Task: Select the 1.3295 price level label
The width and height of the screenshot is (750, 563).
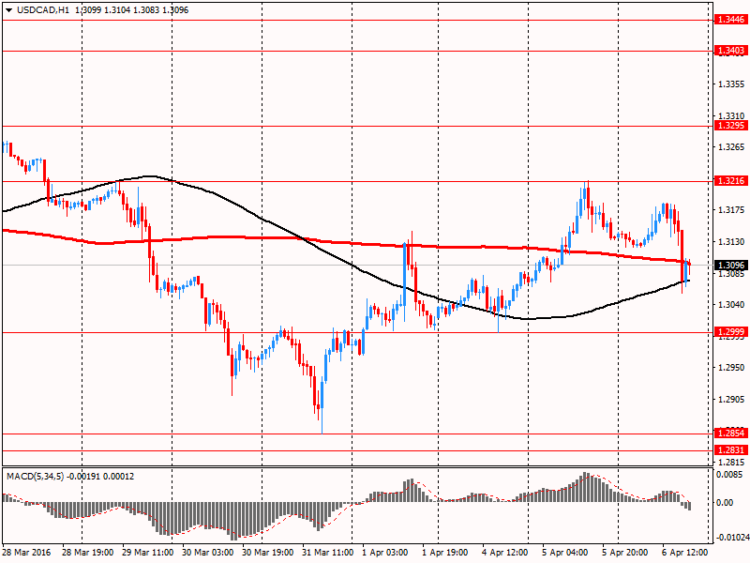Action: [731, 126]
